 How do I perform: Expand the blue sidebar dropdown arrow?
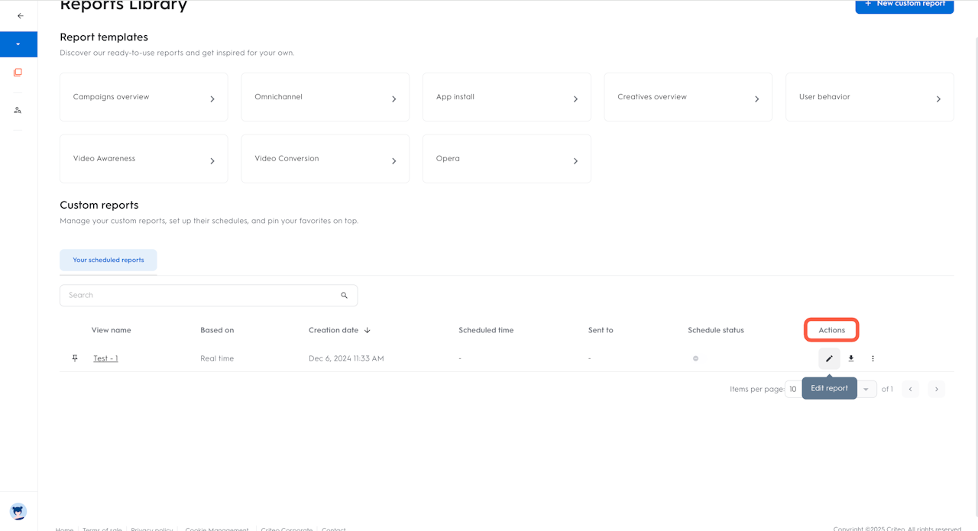click(x=18, y=44)
